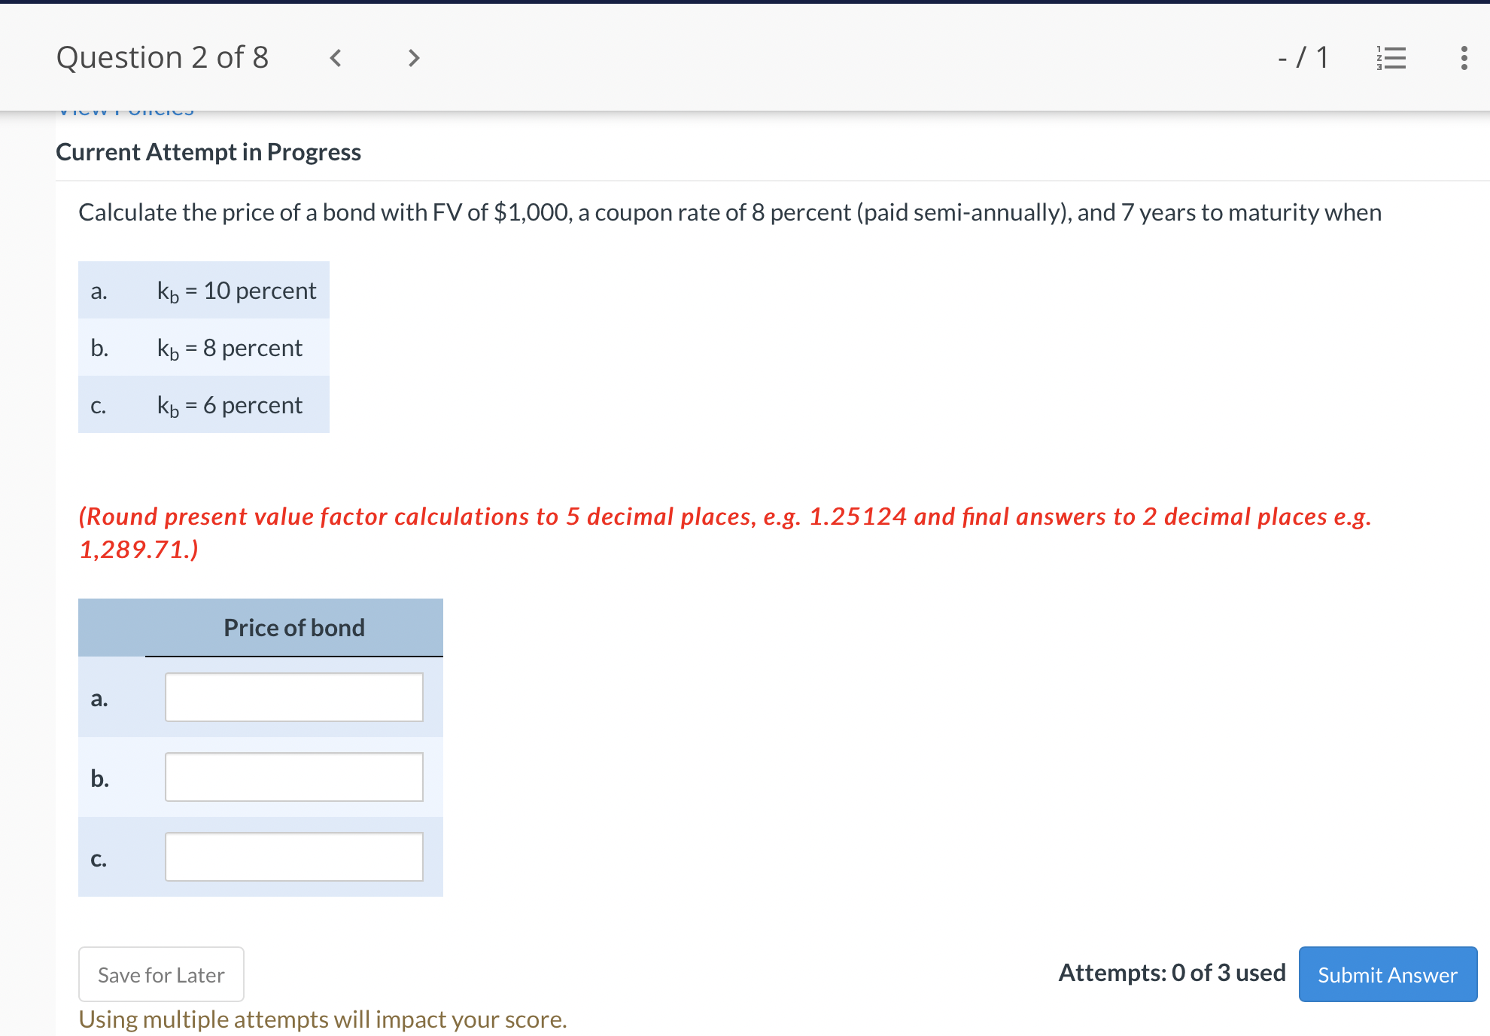This screenshot has width=1490, height=1036.
Task: Go to the previous question using the left chevron
Action: pyautogui.click(x=336, y=57)
